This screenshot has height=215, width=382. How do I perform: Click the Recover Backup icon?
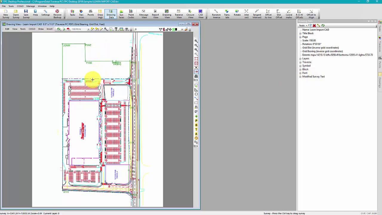coord(57,14)
